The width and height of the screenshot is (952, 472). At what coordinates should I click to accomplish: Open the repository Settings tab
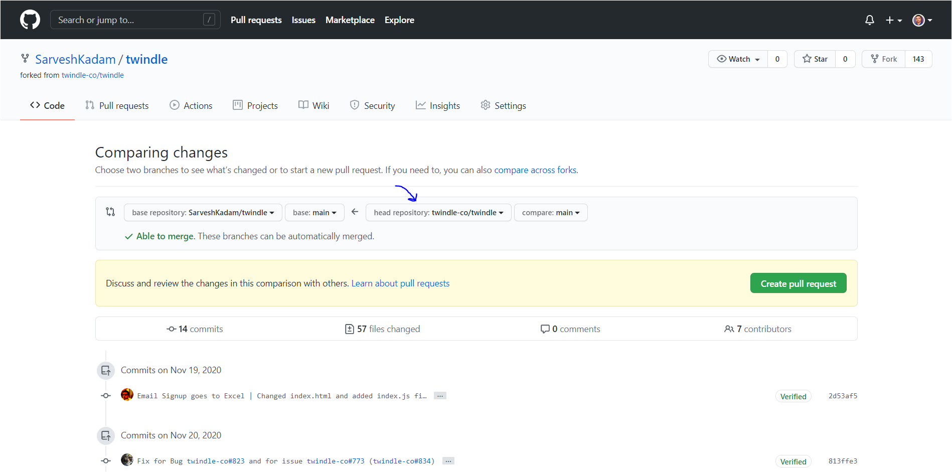coord(503,106)
